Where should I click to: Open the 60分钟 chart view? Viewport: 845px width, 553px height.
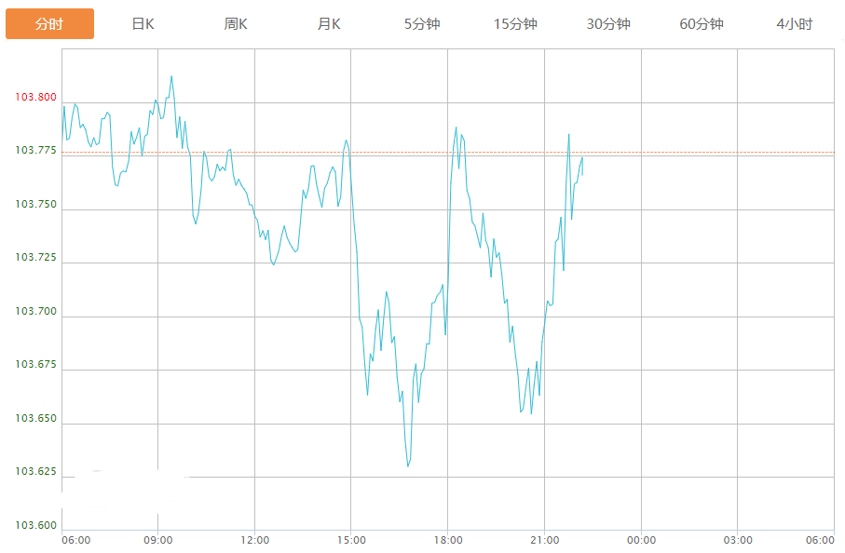pyautogui.click(x=702, y=24)
